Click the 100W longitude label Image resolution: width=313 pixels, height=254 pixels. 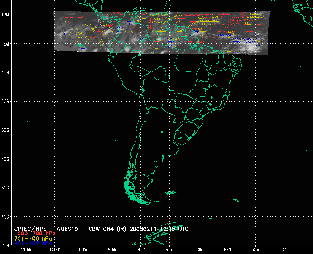click(55, 250)
